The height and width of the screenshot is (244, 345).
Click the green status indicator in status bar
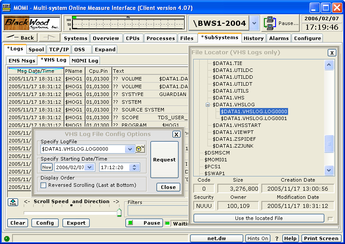click(x=6, y=238)
